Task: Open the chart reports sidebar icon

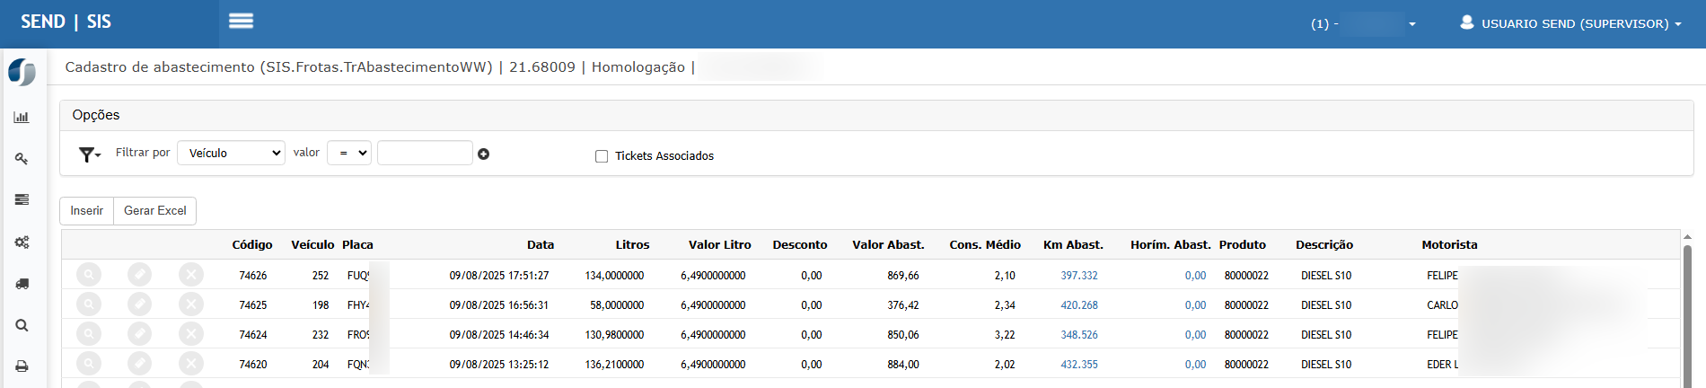Action: 22,117
